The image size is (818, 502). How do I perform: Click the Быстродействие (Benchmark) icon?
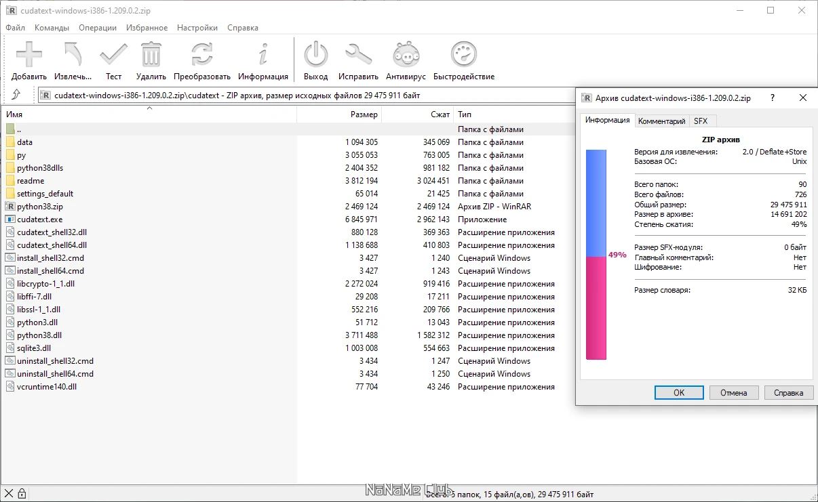coord(464,54)
